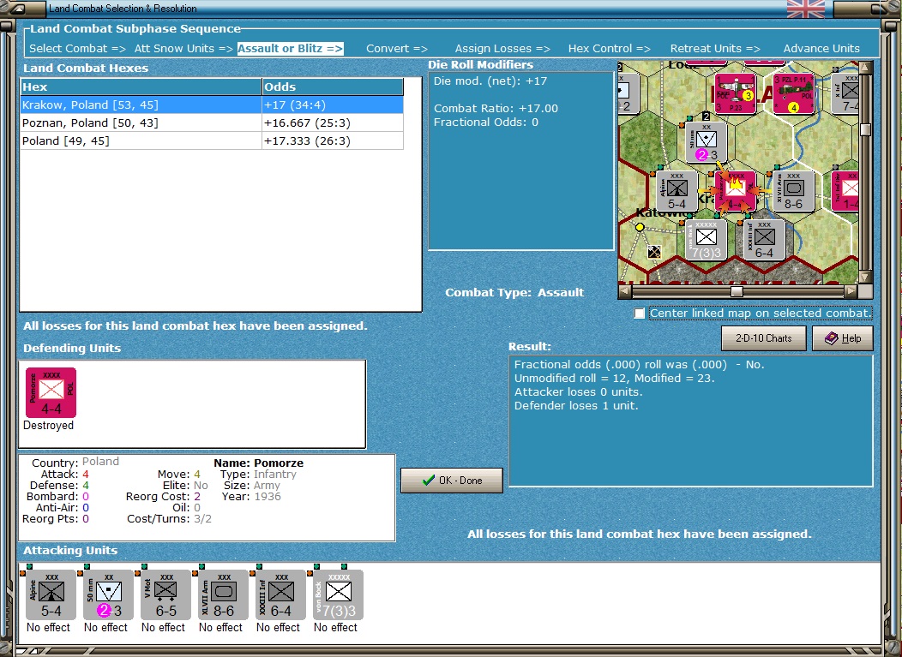The height and width of the screenshot is (657, 902).
Task: Click the 50 mm artillery map counter
Action: tap(706, 142)
